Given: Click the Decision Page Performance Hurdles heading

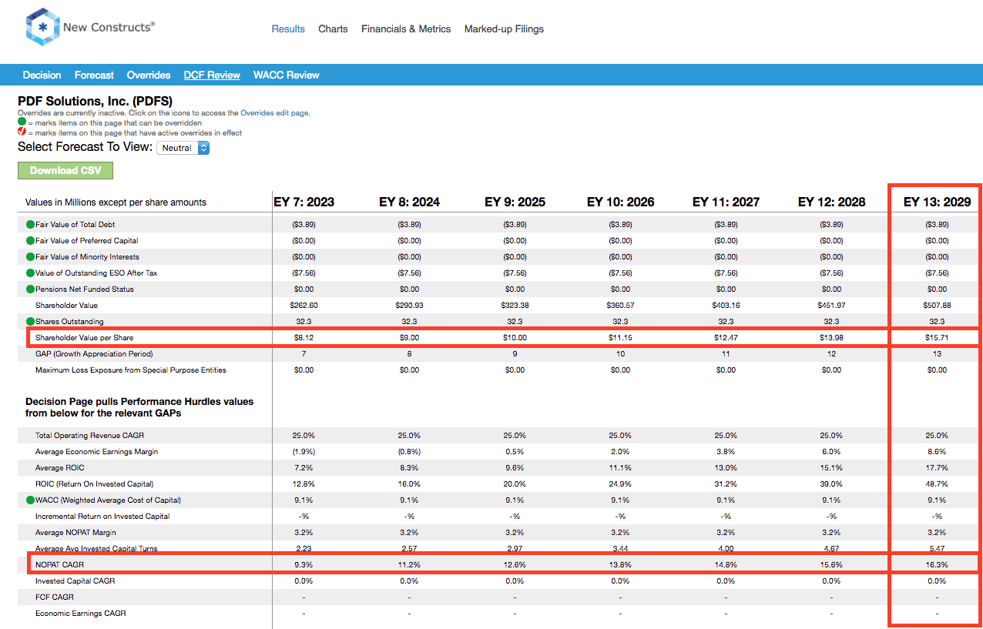Looking at the screenshot, I should (139, 407).
